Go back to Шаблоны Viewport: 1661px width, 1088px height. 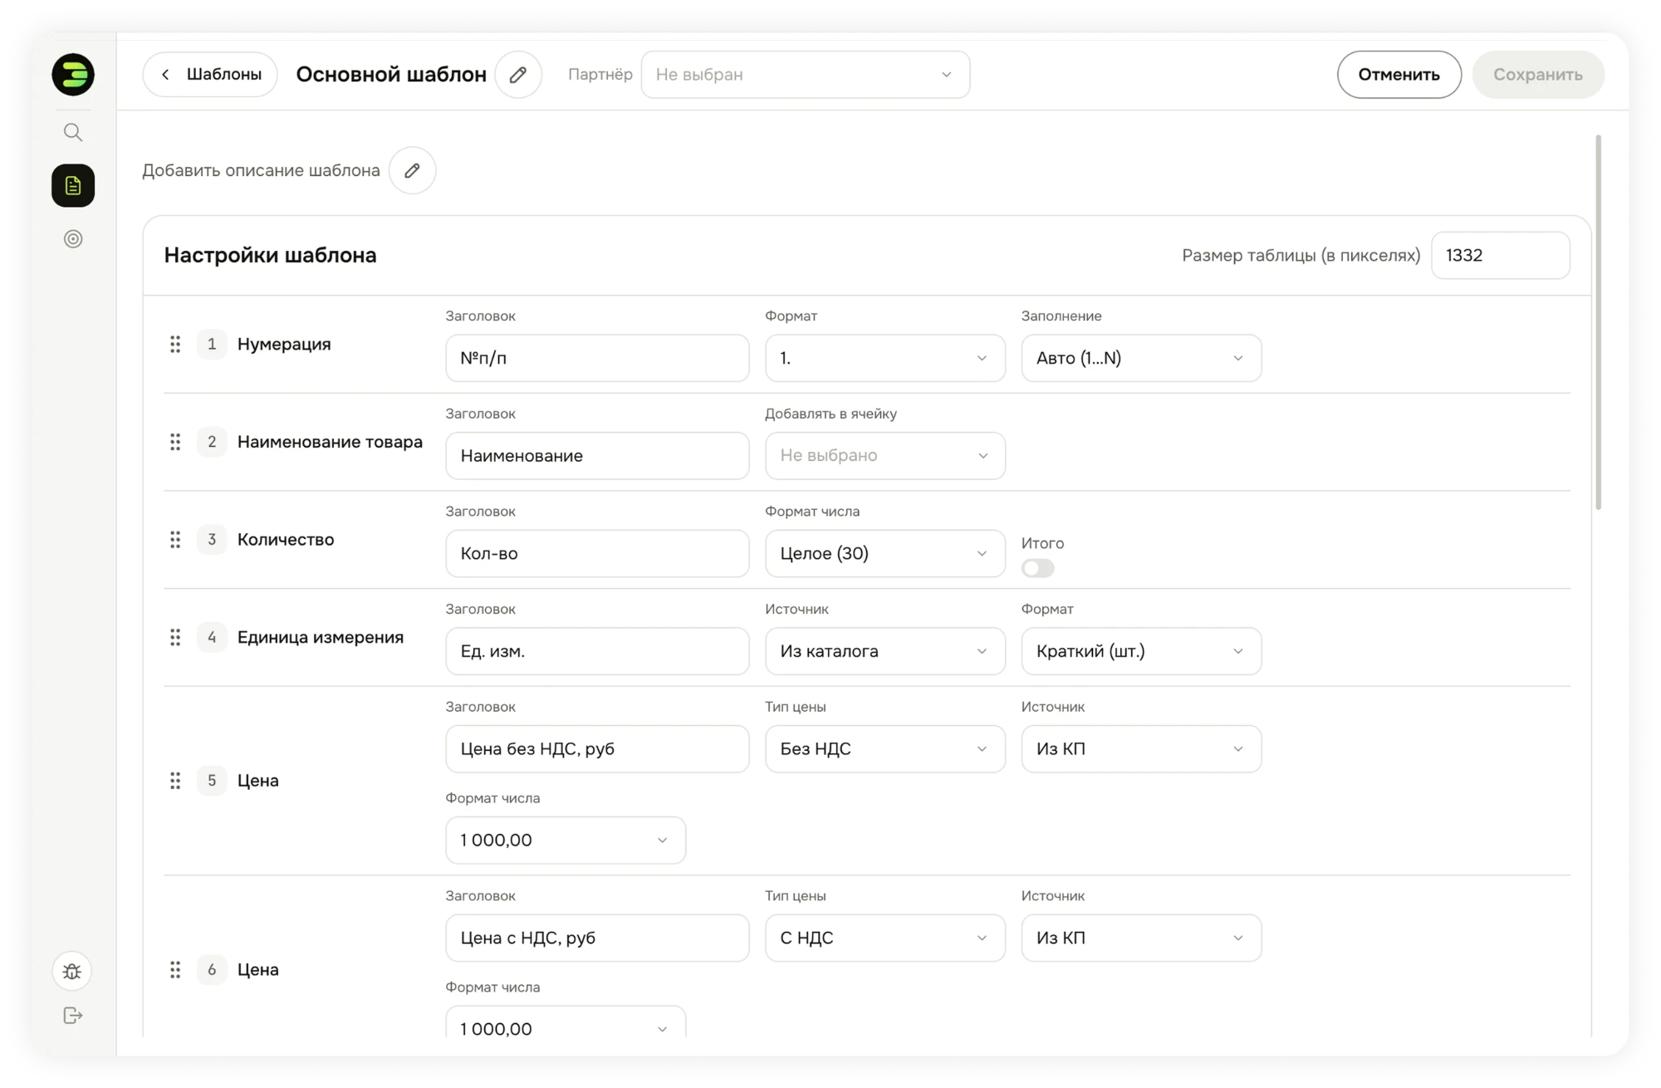pos(210,75)
